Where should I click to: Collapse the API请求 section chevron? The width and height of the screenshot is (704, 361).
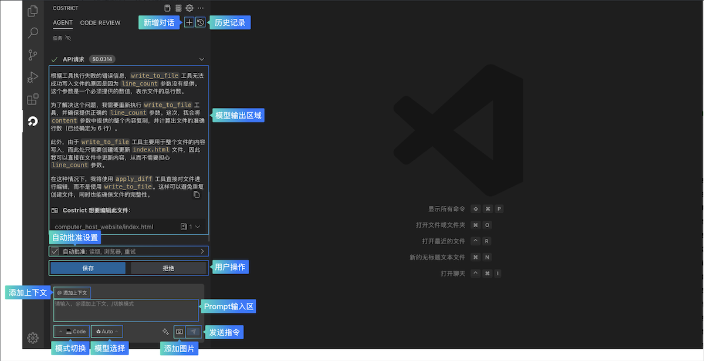click(201, 59)
